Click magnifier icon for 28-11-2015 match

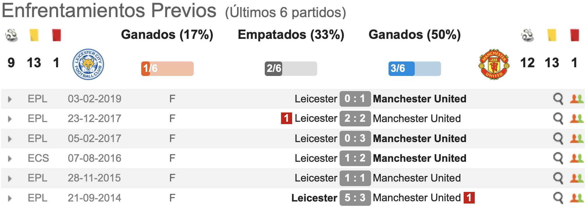[558, 178]
